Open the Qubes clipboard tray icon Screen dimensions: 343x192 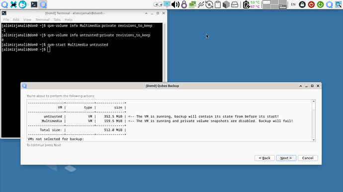(218, 4)
